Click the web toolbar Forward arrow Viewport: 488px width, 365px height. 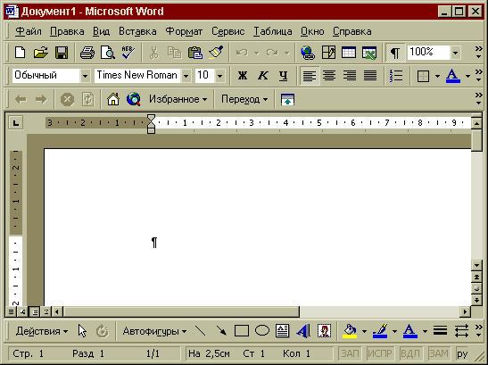(x=41, y=99)
